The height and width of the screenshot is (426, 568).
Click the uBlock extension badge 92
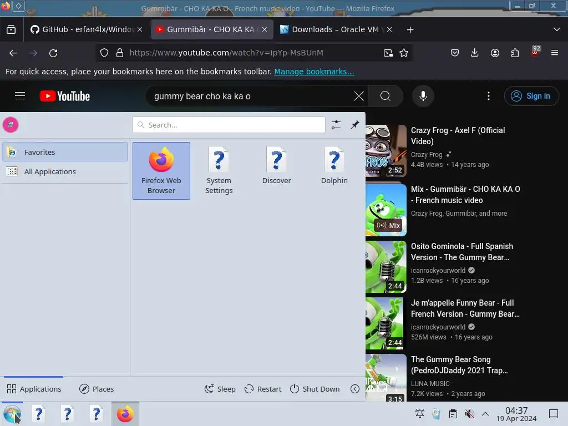(535, 52)
